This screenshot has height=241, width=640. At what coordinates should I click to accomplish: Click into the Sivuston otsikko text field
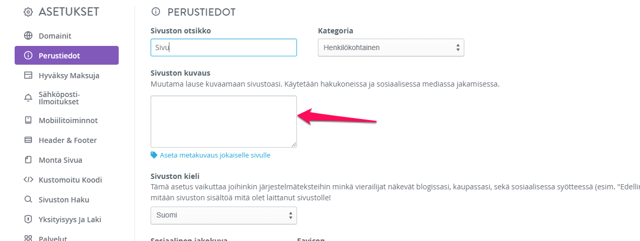224,47
